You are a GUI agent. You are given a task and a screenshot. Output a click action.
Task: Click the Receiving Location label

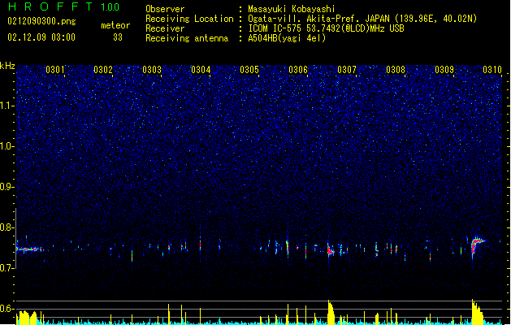189,19
